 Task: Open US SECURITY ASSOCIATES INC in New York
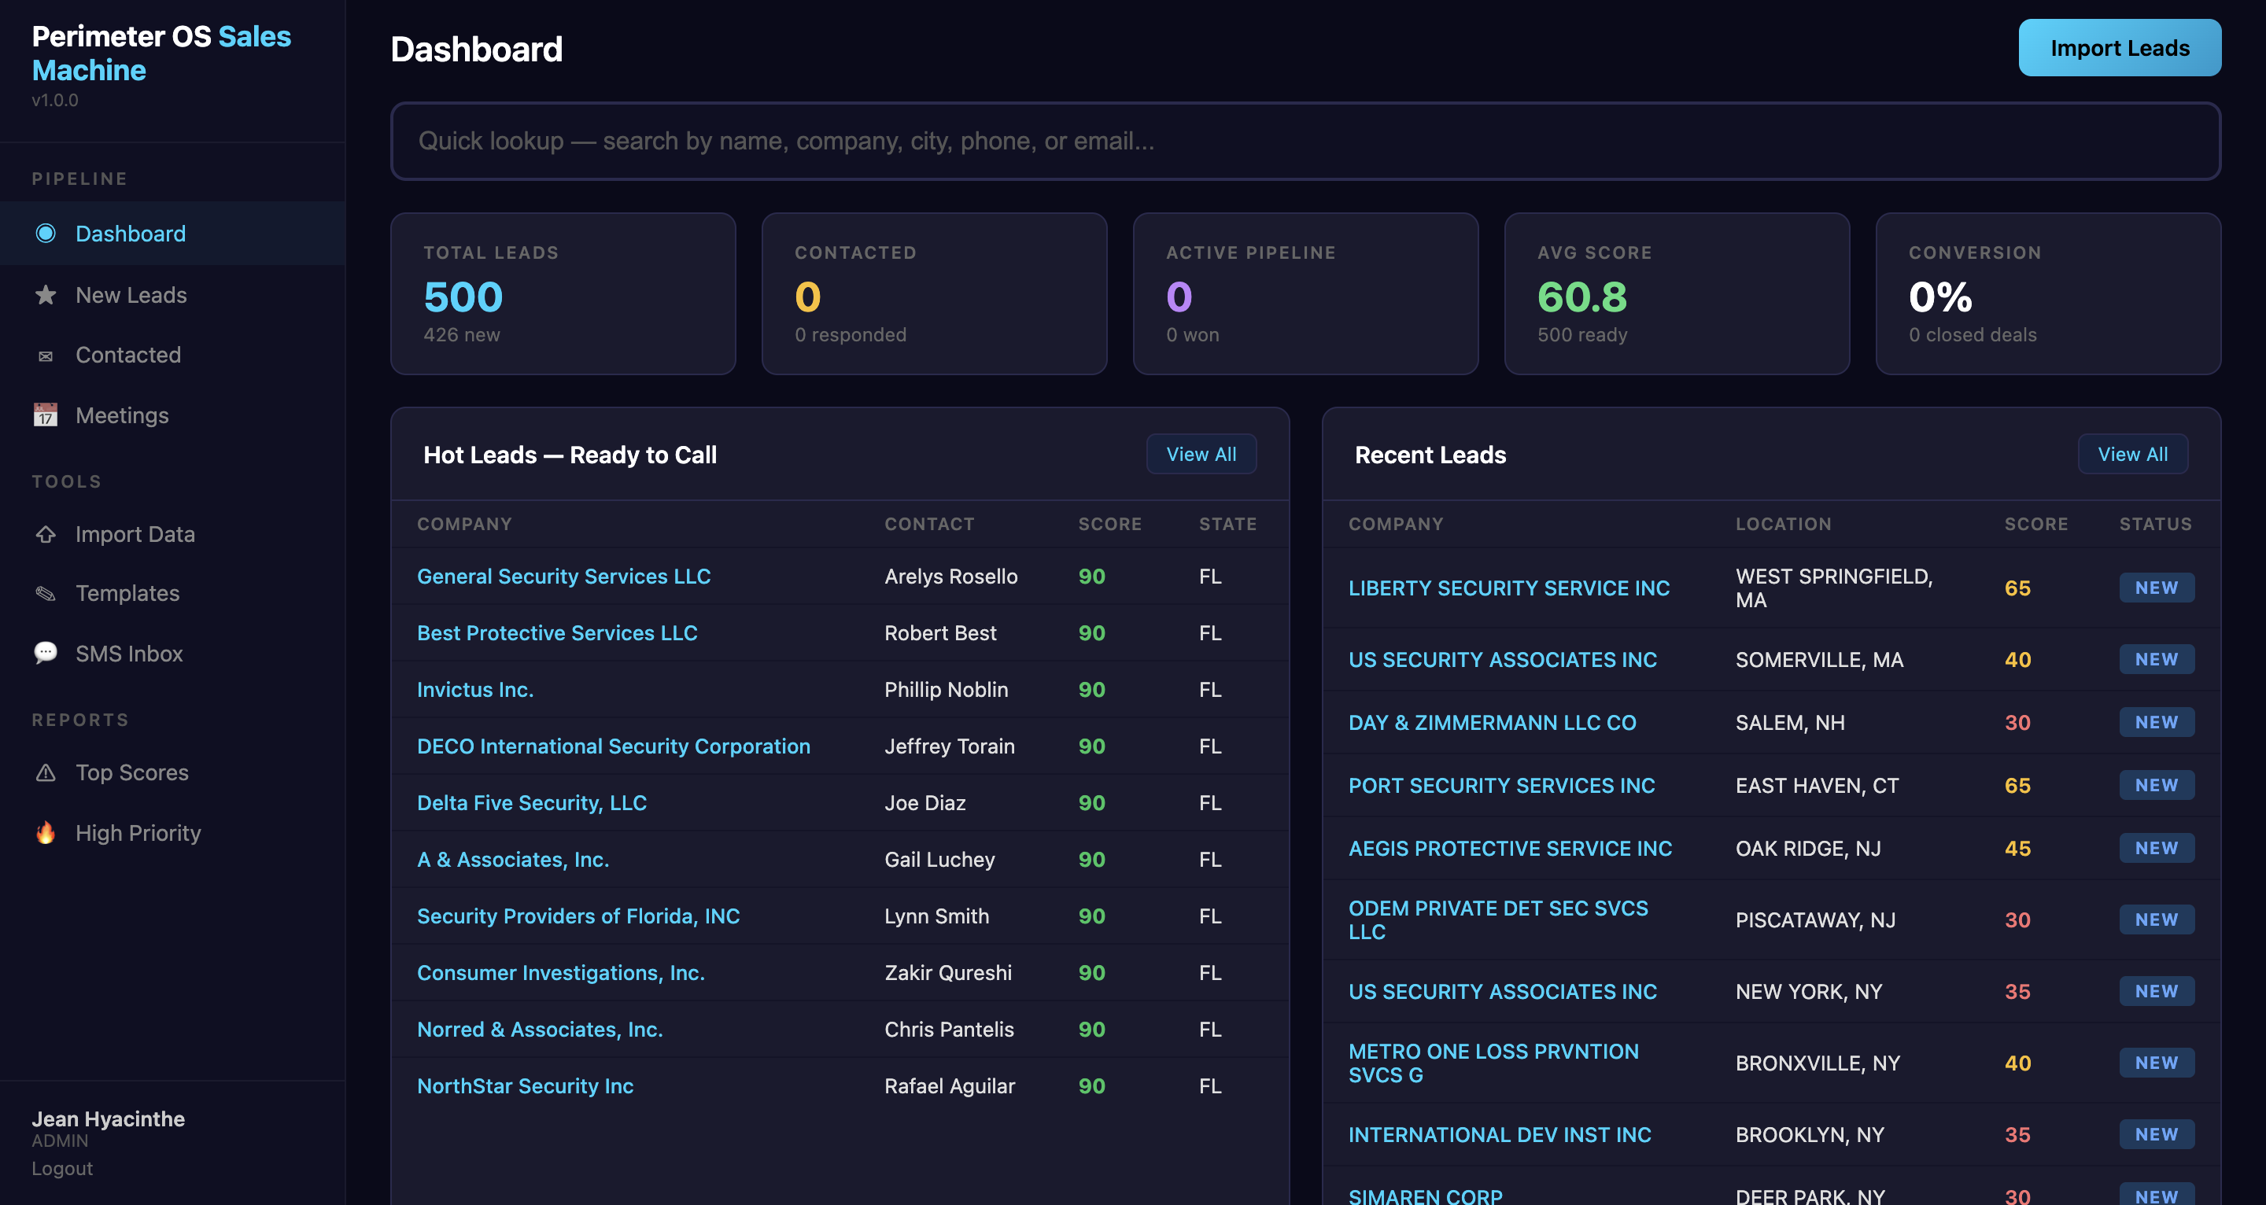[x=1503, y=991]
